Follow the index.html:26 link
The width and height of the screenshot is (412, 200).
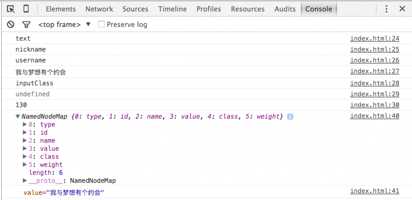375,60
